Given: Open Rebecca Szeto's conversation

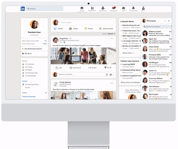Looking at the screenshot, I should coord(157,33).
